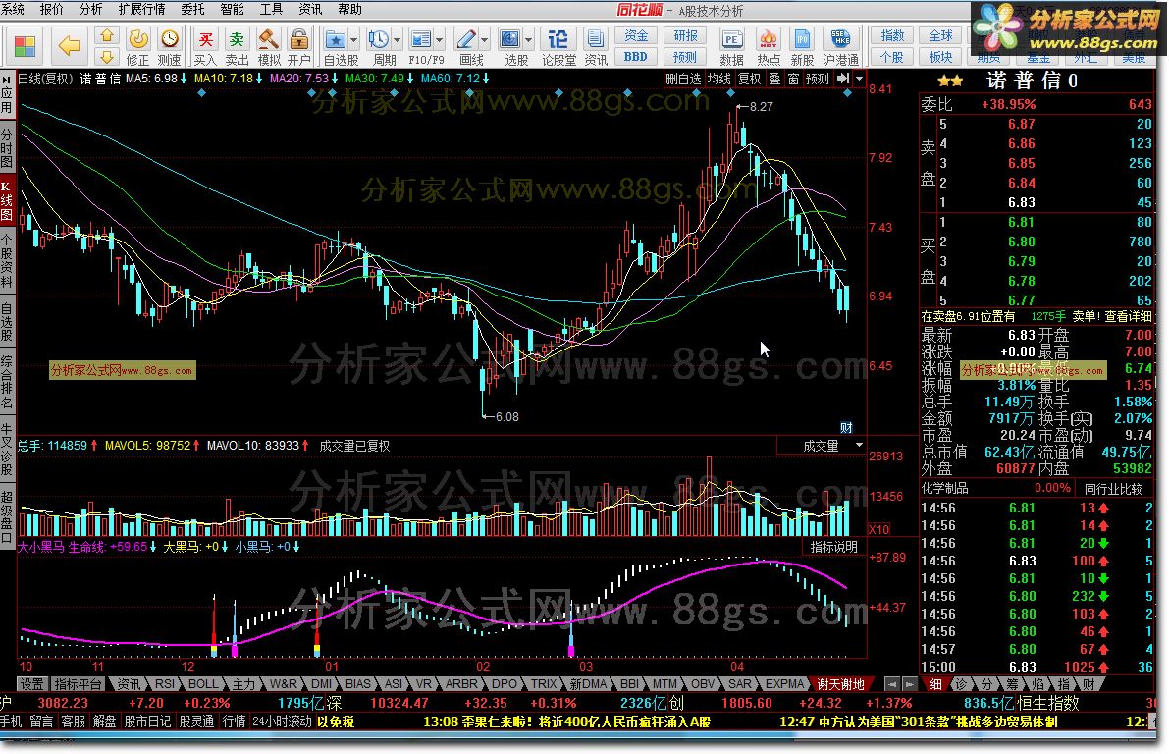
Task: Open the 资讯 news document icon
Action: pyautogui.click(x=596, y=46)
